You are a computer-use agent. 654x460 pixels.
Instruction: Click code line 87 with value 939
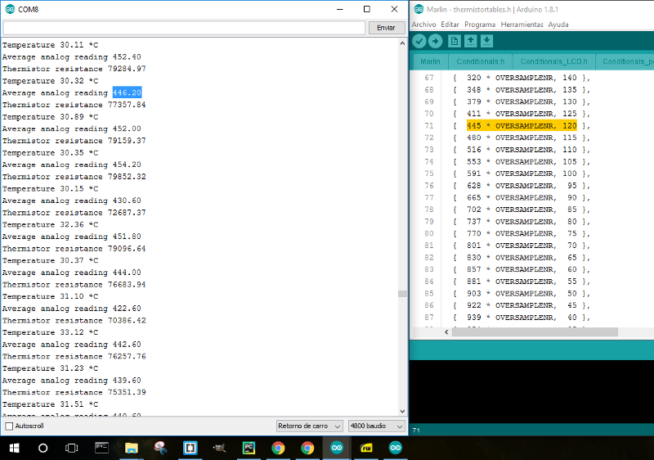522,318
